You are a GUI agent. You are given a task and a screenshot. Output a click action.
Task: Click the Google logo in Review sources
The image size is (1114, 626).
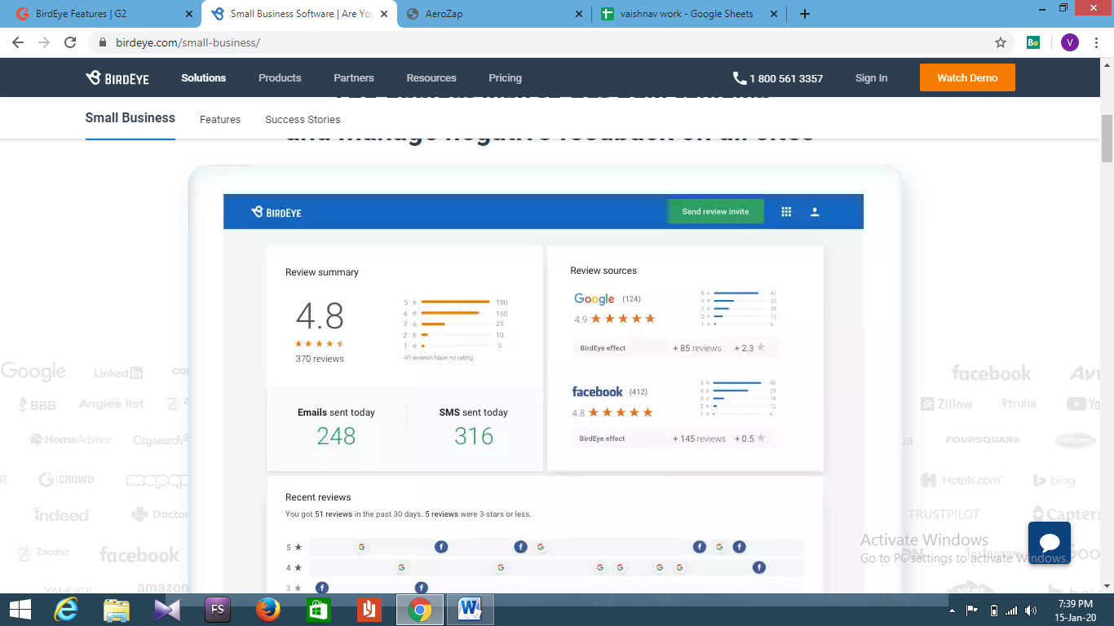pos(595,299)
